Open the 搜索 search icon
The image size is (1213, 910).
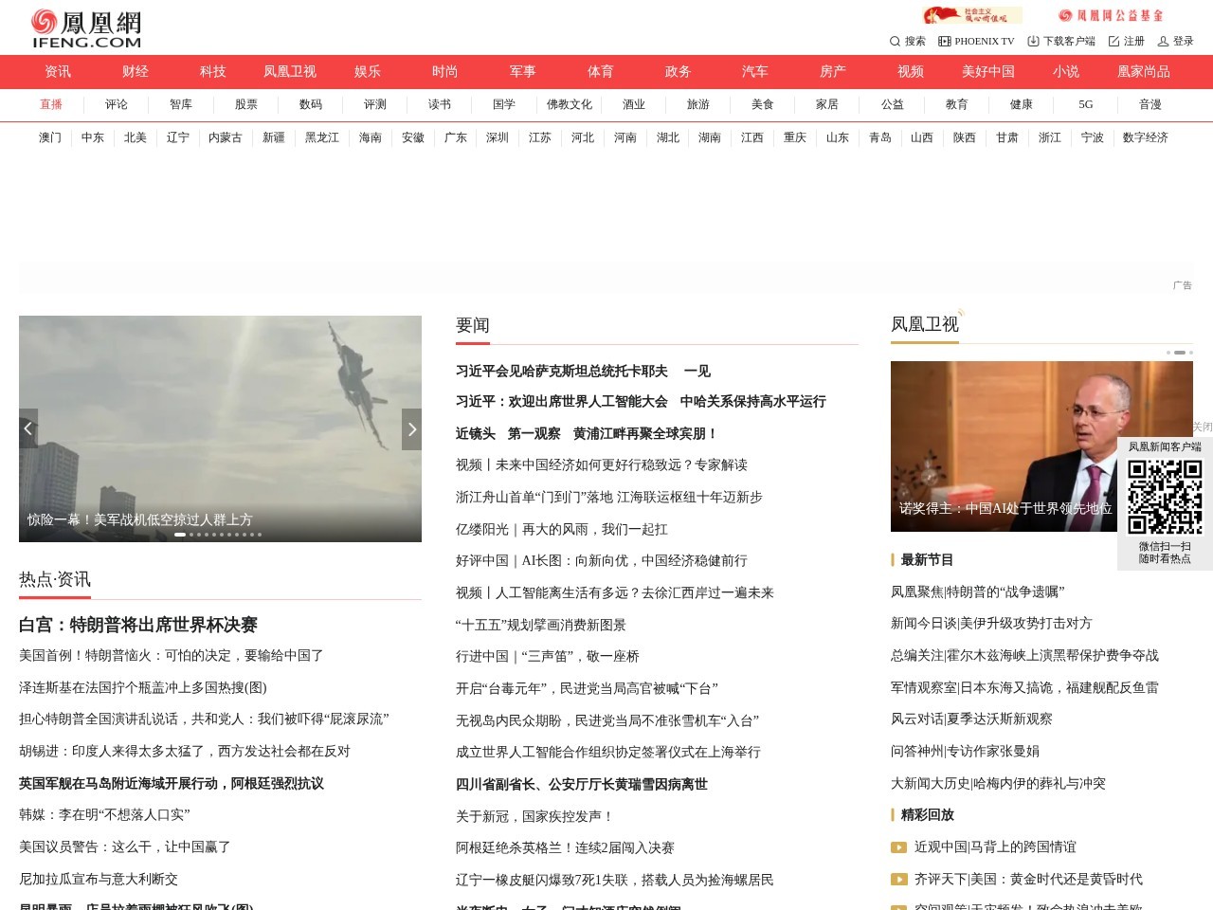[x=907, y=41]
